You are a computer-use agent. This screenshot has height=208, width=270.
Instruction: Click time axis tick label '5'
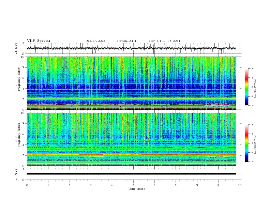(133, 185)
